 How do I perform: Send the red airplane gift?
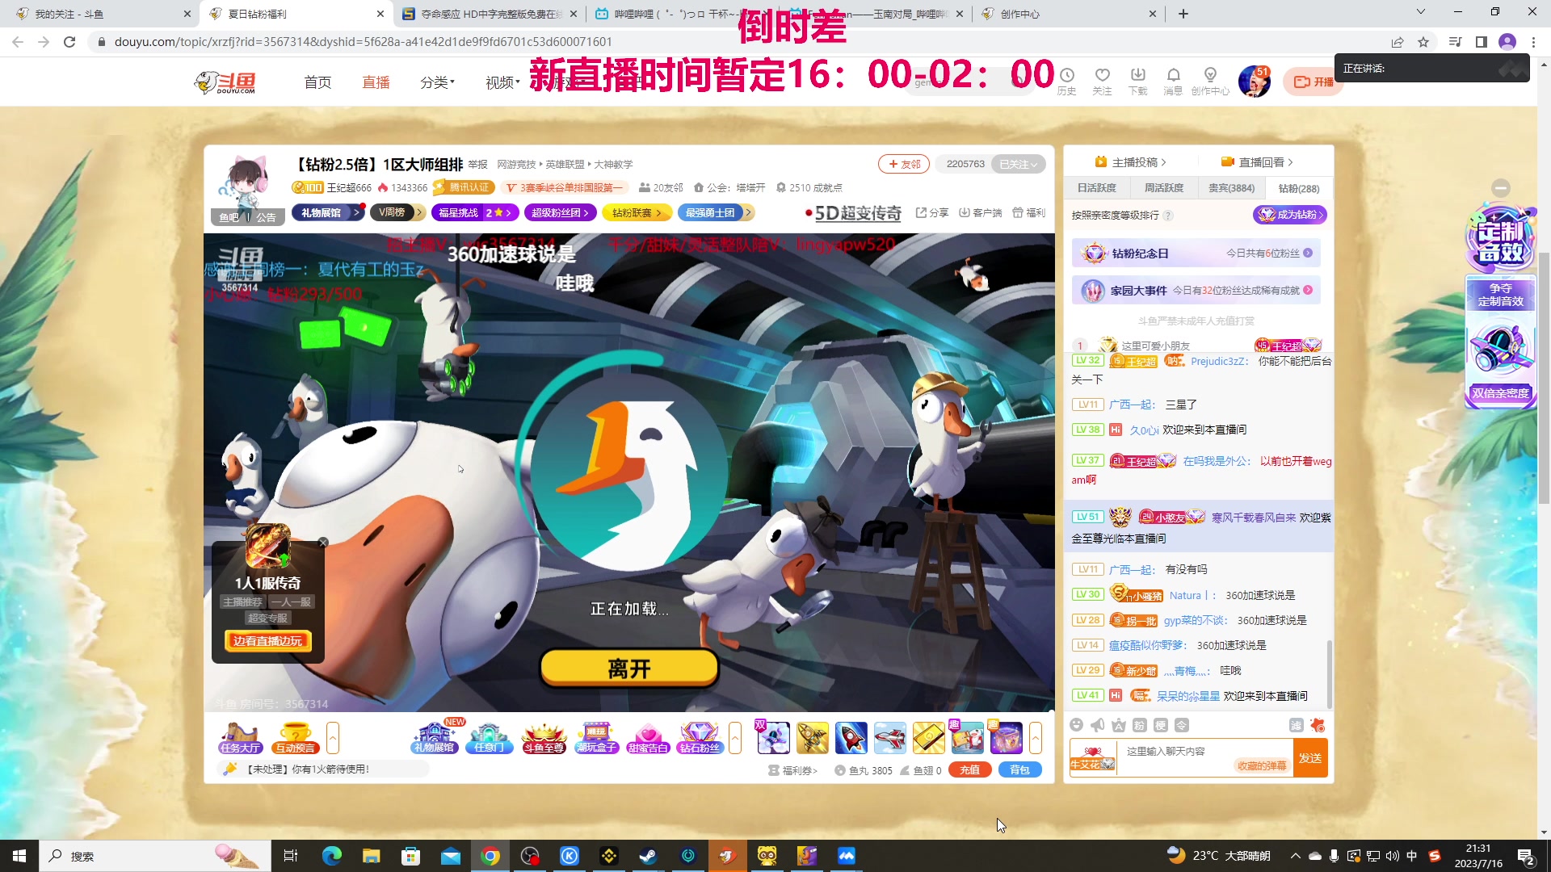[x=889, y=738]
